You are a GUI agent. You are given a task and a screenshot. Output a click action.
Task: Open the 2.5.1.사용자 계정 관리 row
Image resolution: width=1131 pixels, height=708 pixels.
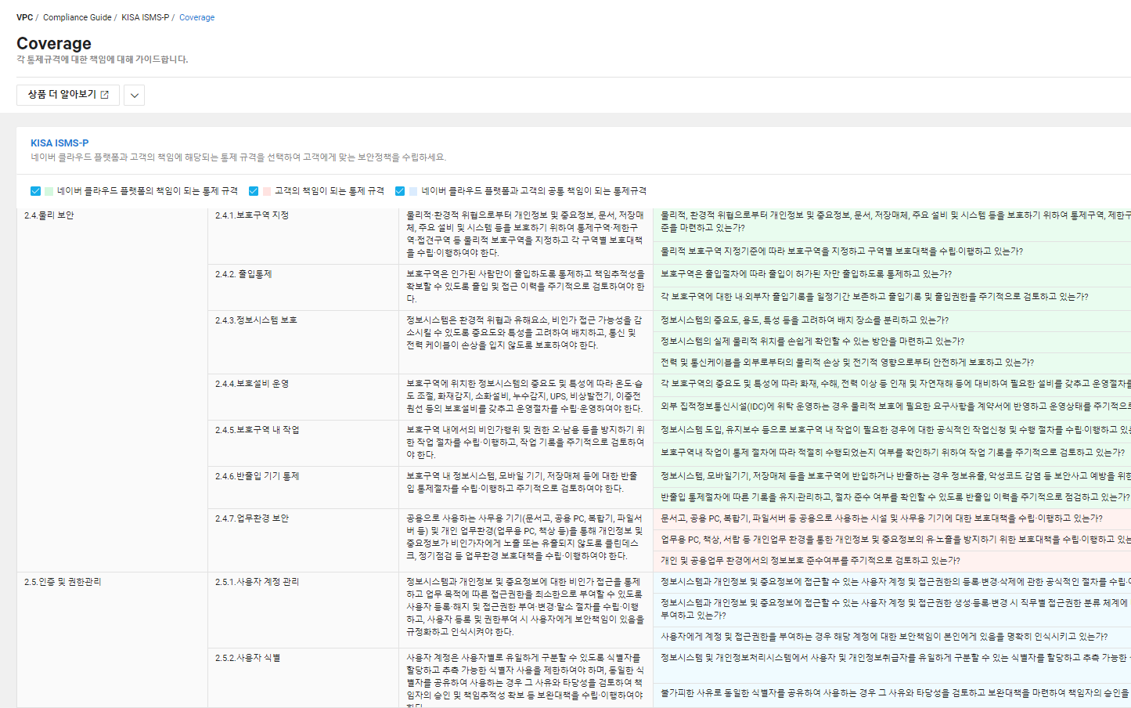[x=257, y=582]
